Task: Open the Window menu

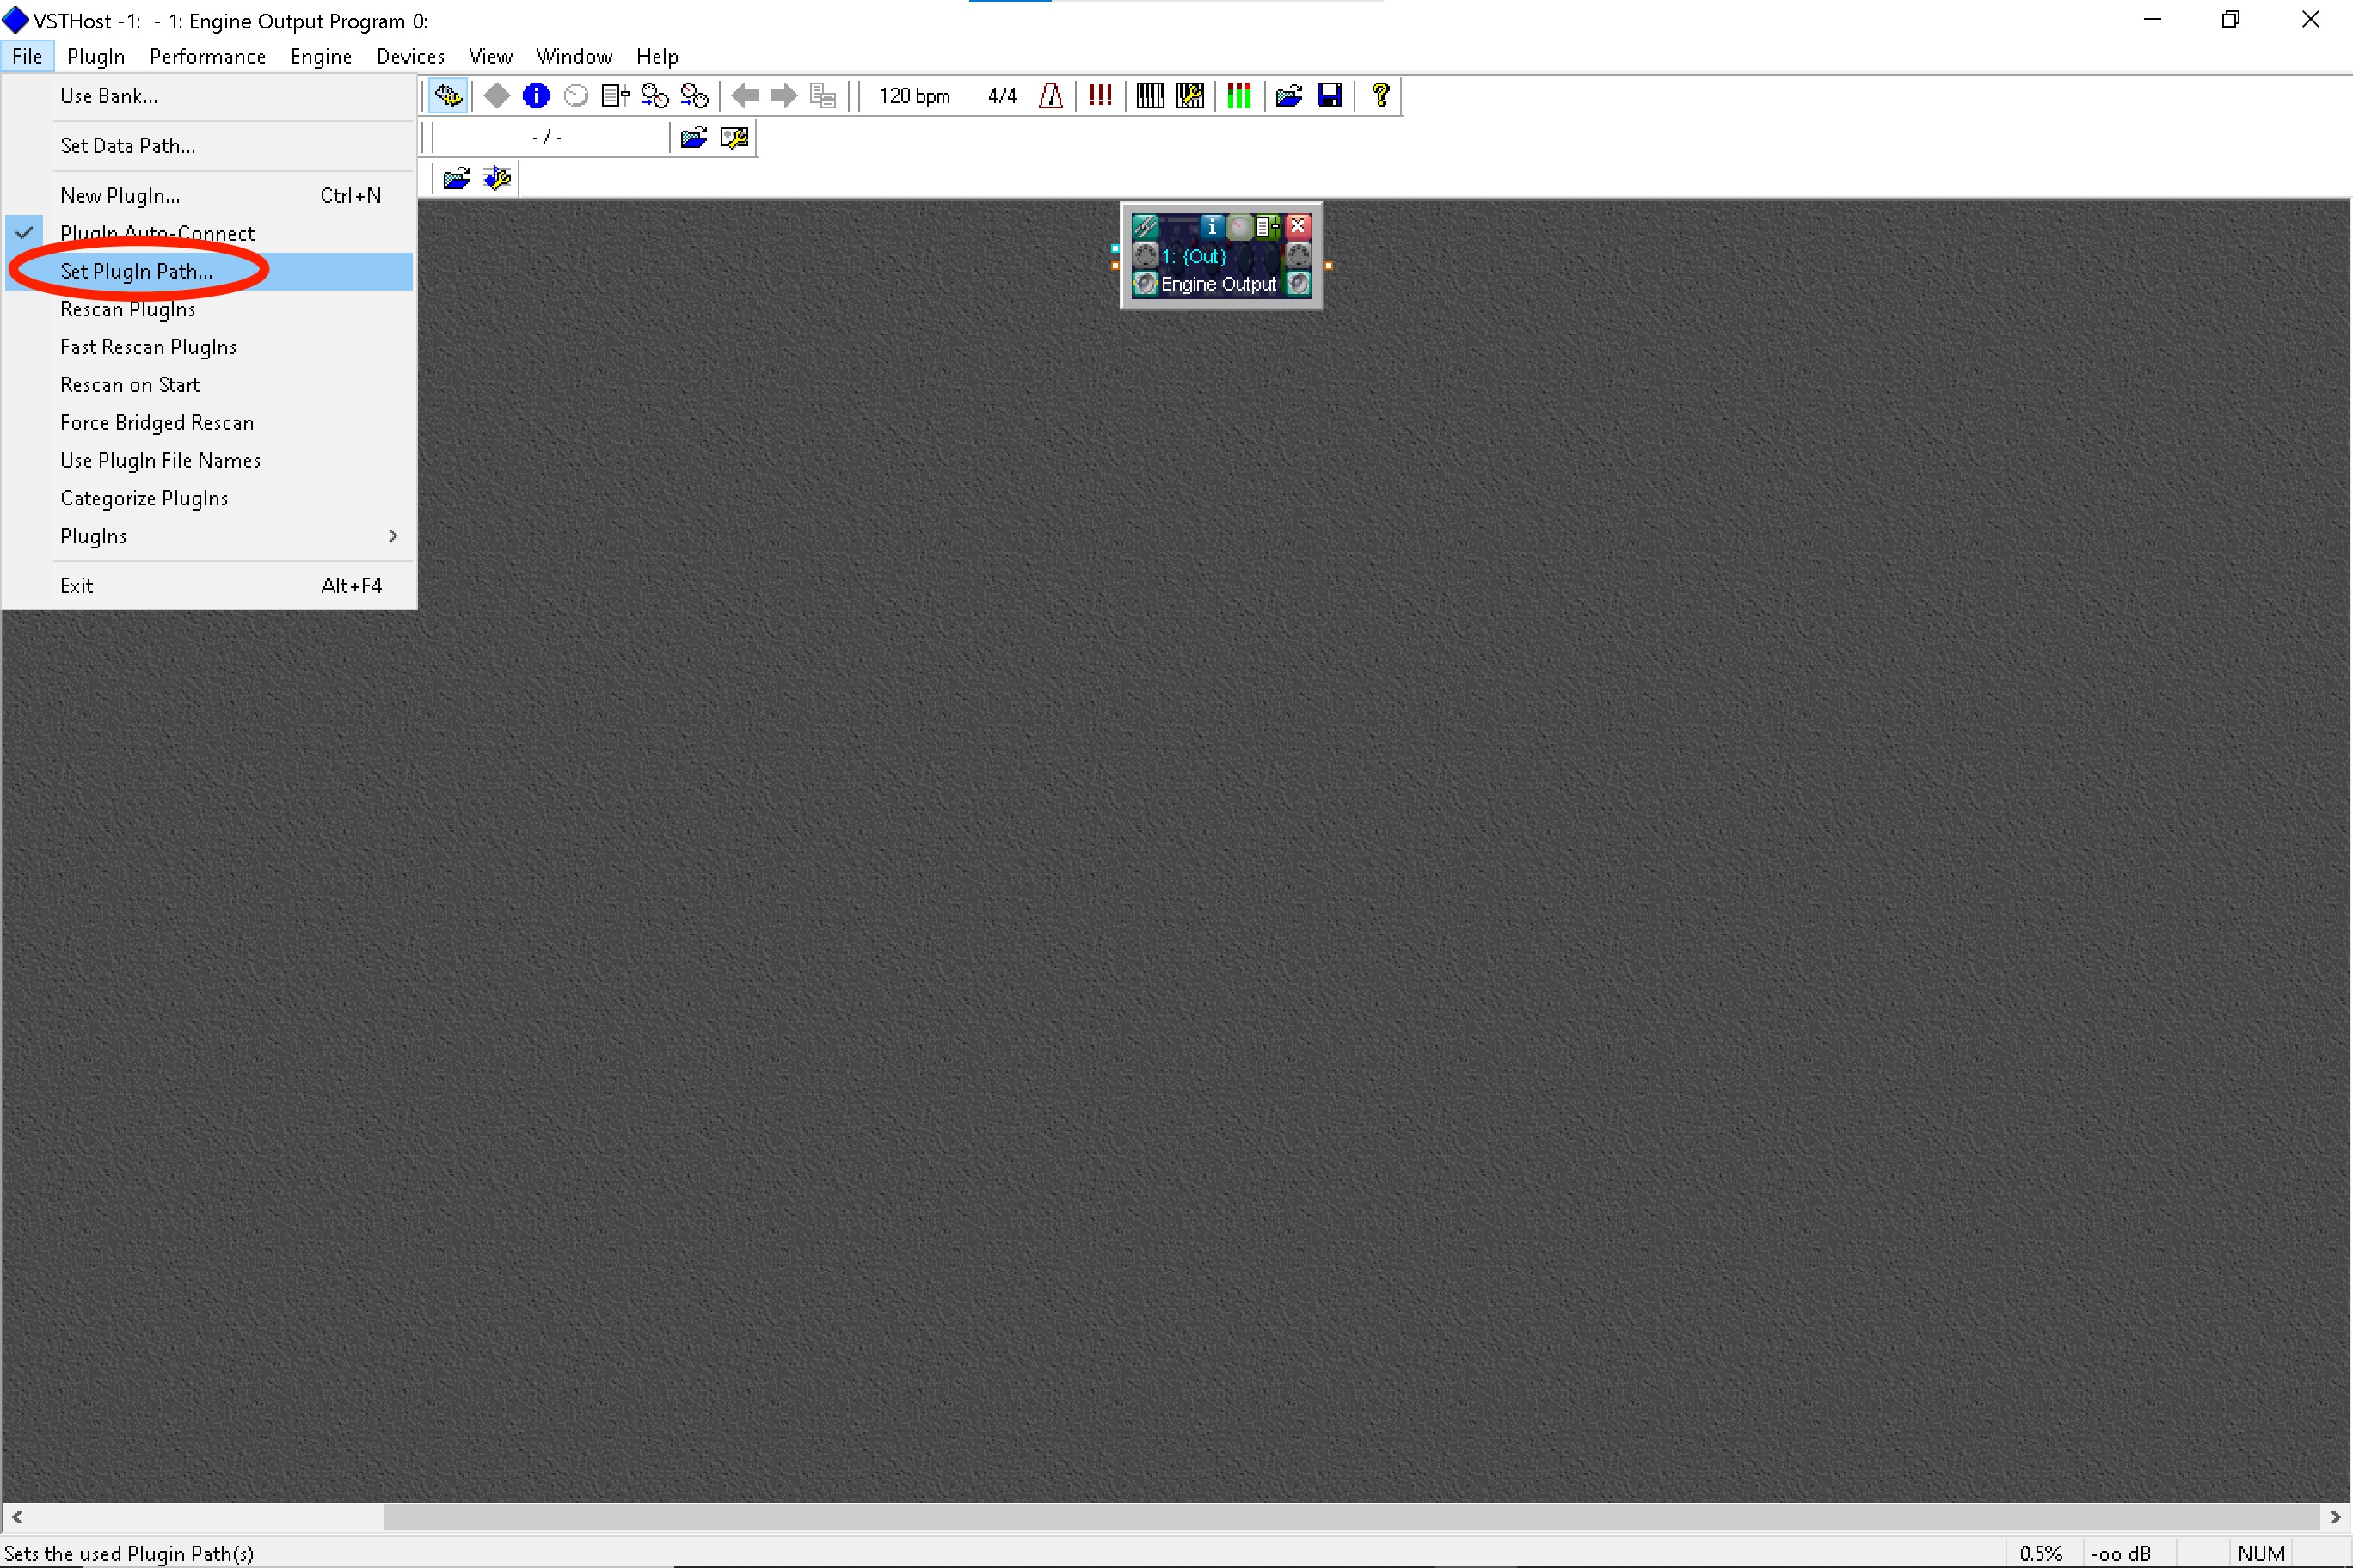Action: [x=574, y=56]
